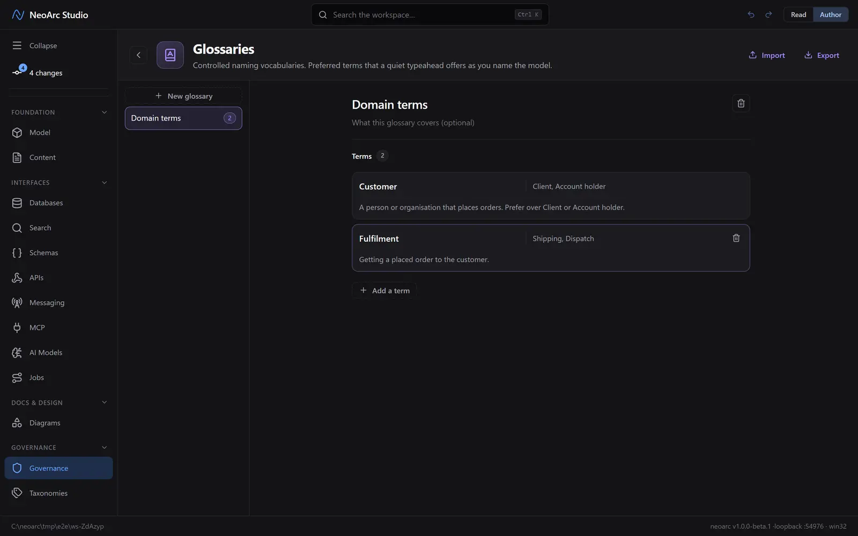The image size is (858, 536).
Task: Collapse the sidebar with the hamburger icon
Action: point(17,46)
